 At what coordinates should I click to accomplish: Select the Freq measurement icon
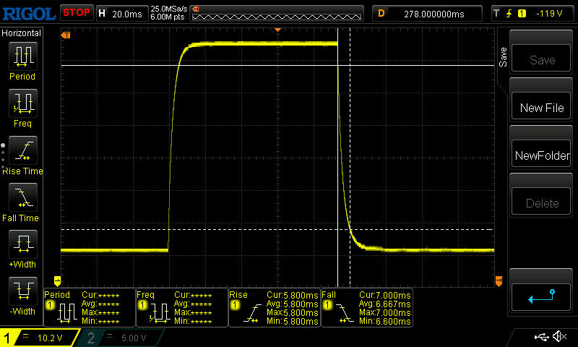pyautogui.click(x=22, y=103)
